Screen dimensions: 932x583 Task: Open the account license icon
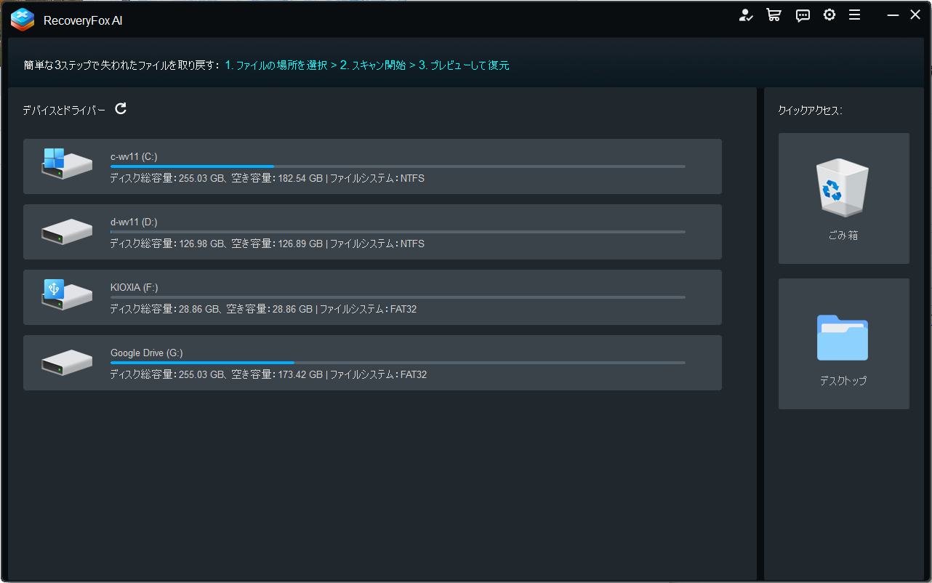pyautogui.click(x=746, y=15)
